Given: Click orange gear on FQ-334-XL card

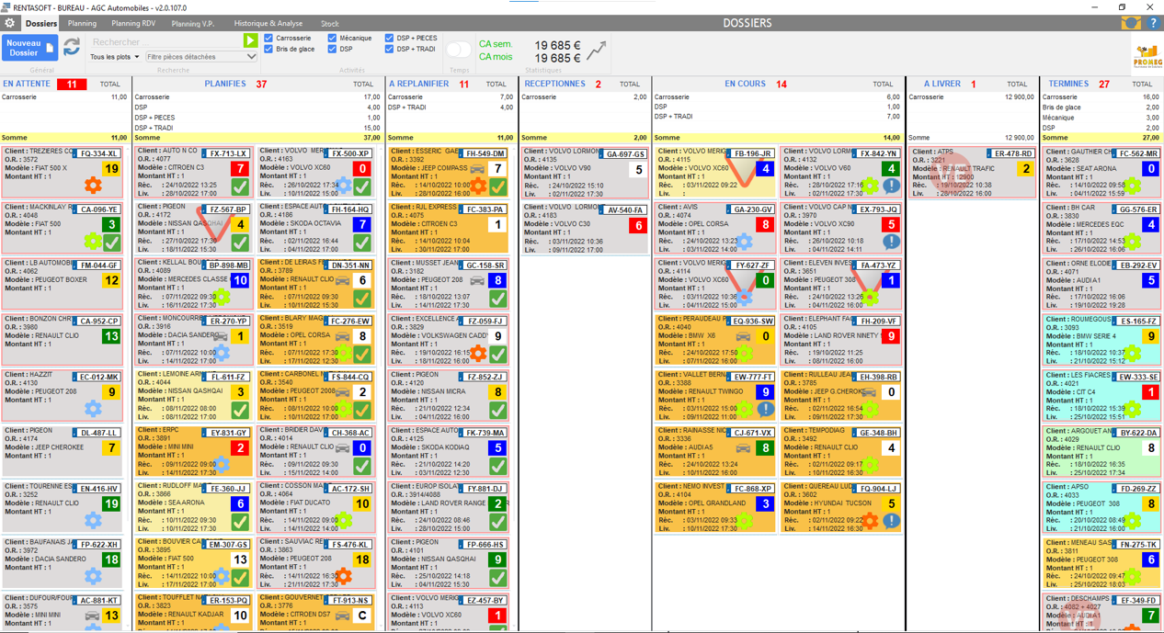Looking at the screenshot, I should tap(93, 185).
